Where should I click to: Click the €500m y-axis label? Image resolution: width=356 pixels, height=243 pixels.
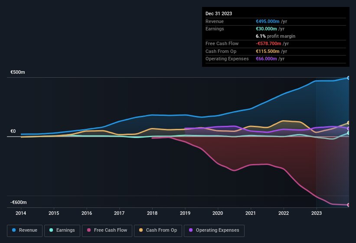(18, 72)
